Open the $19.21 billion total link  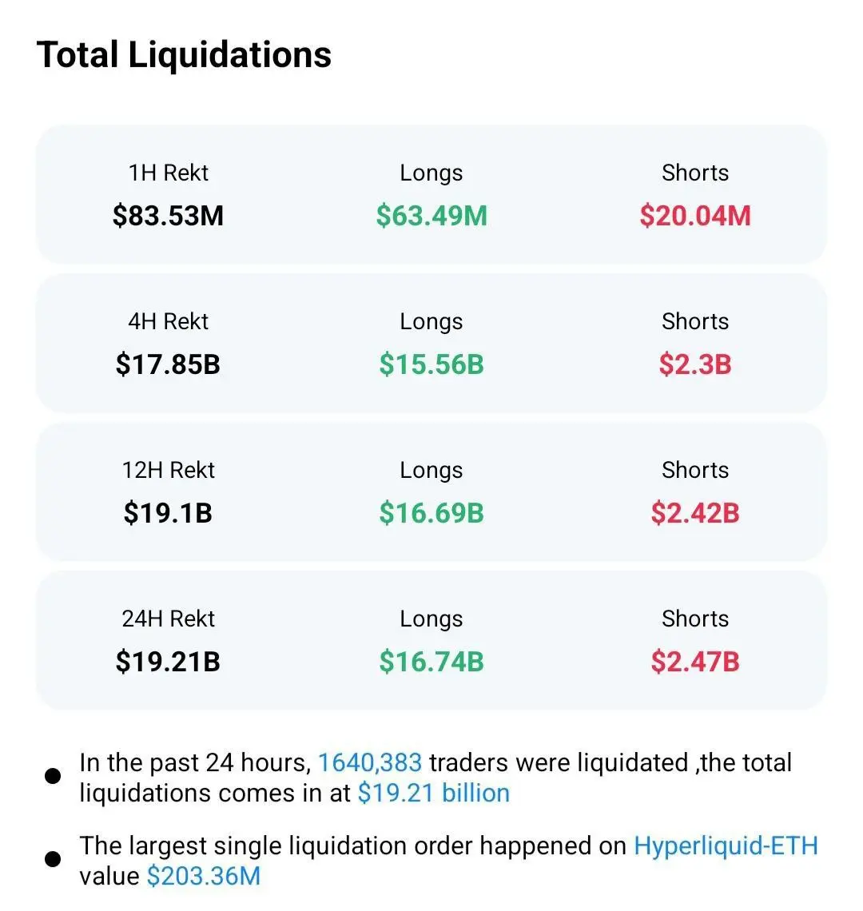pyautogui.click(x=434, y=793)
